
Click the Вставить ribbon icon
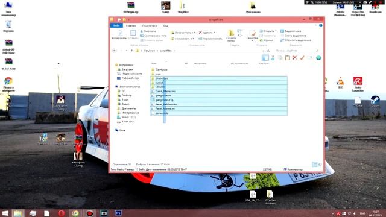click(133, 35)
